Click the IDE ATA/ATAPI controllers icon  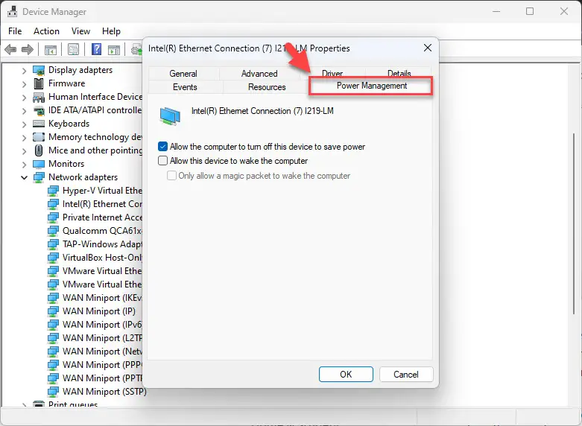point(39,110)
